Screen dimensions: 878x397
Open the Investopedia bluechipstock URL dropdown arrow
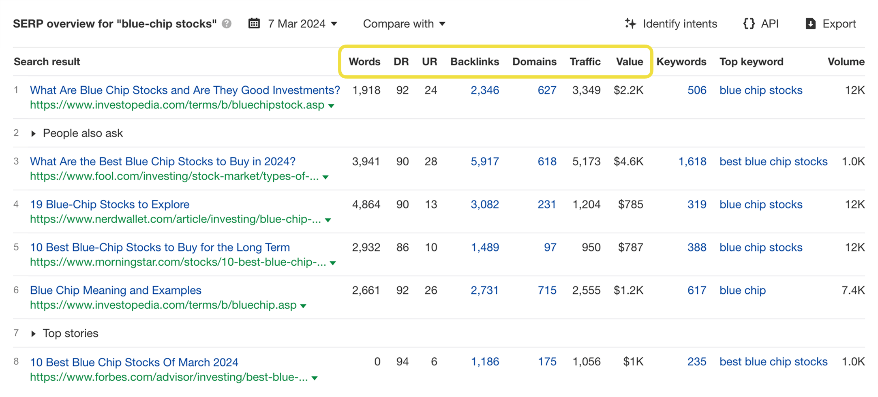tap(332, 105)
